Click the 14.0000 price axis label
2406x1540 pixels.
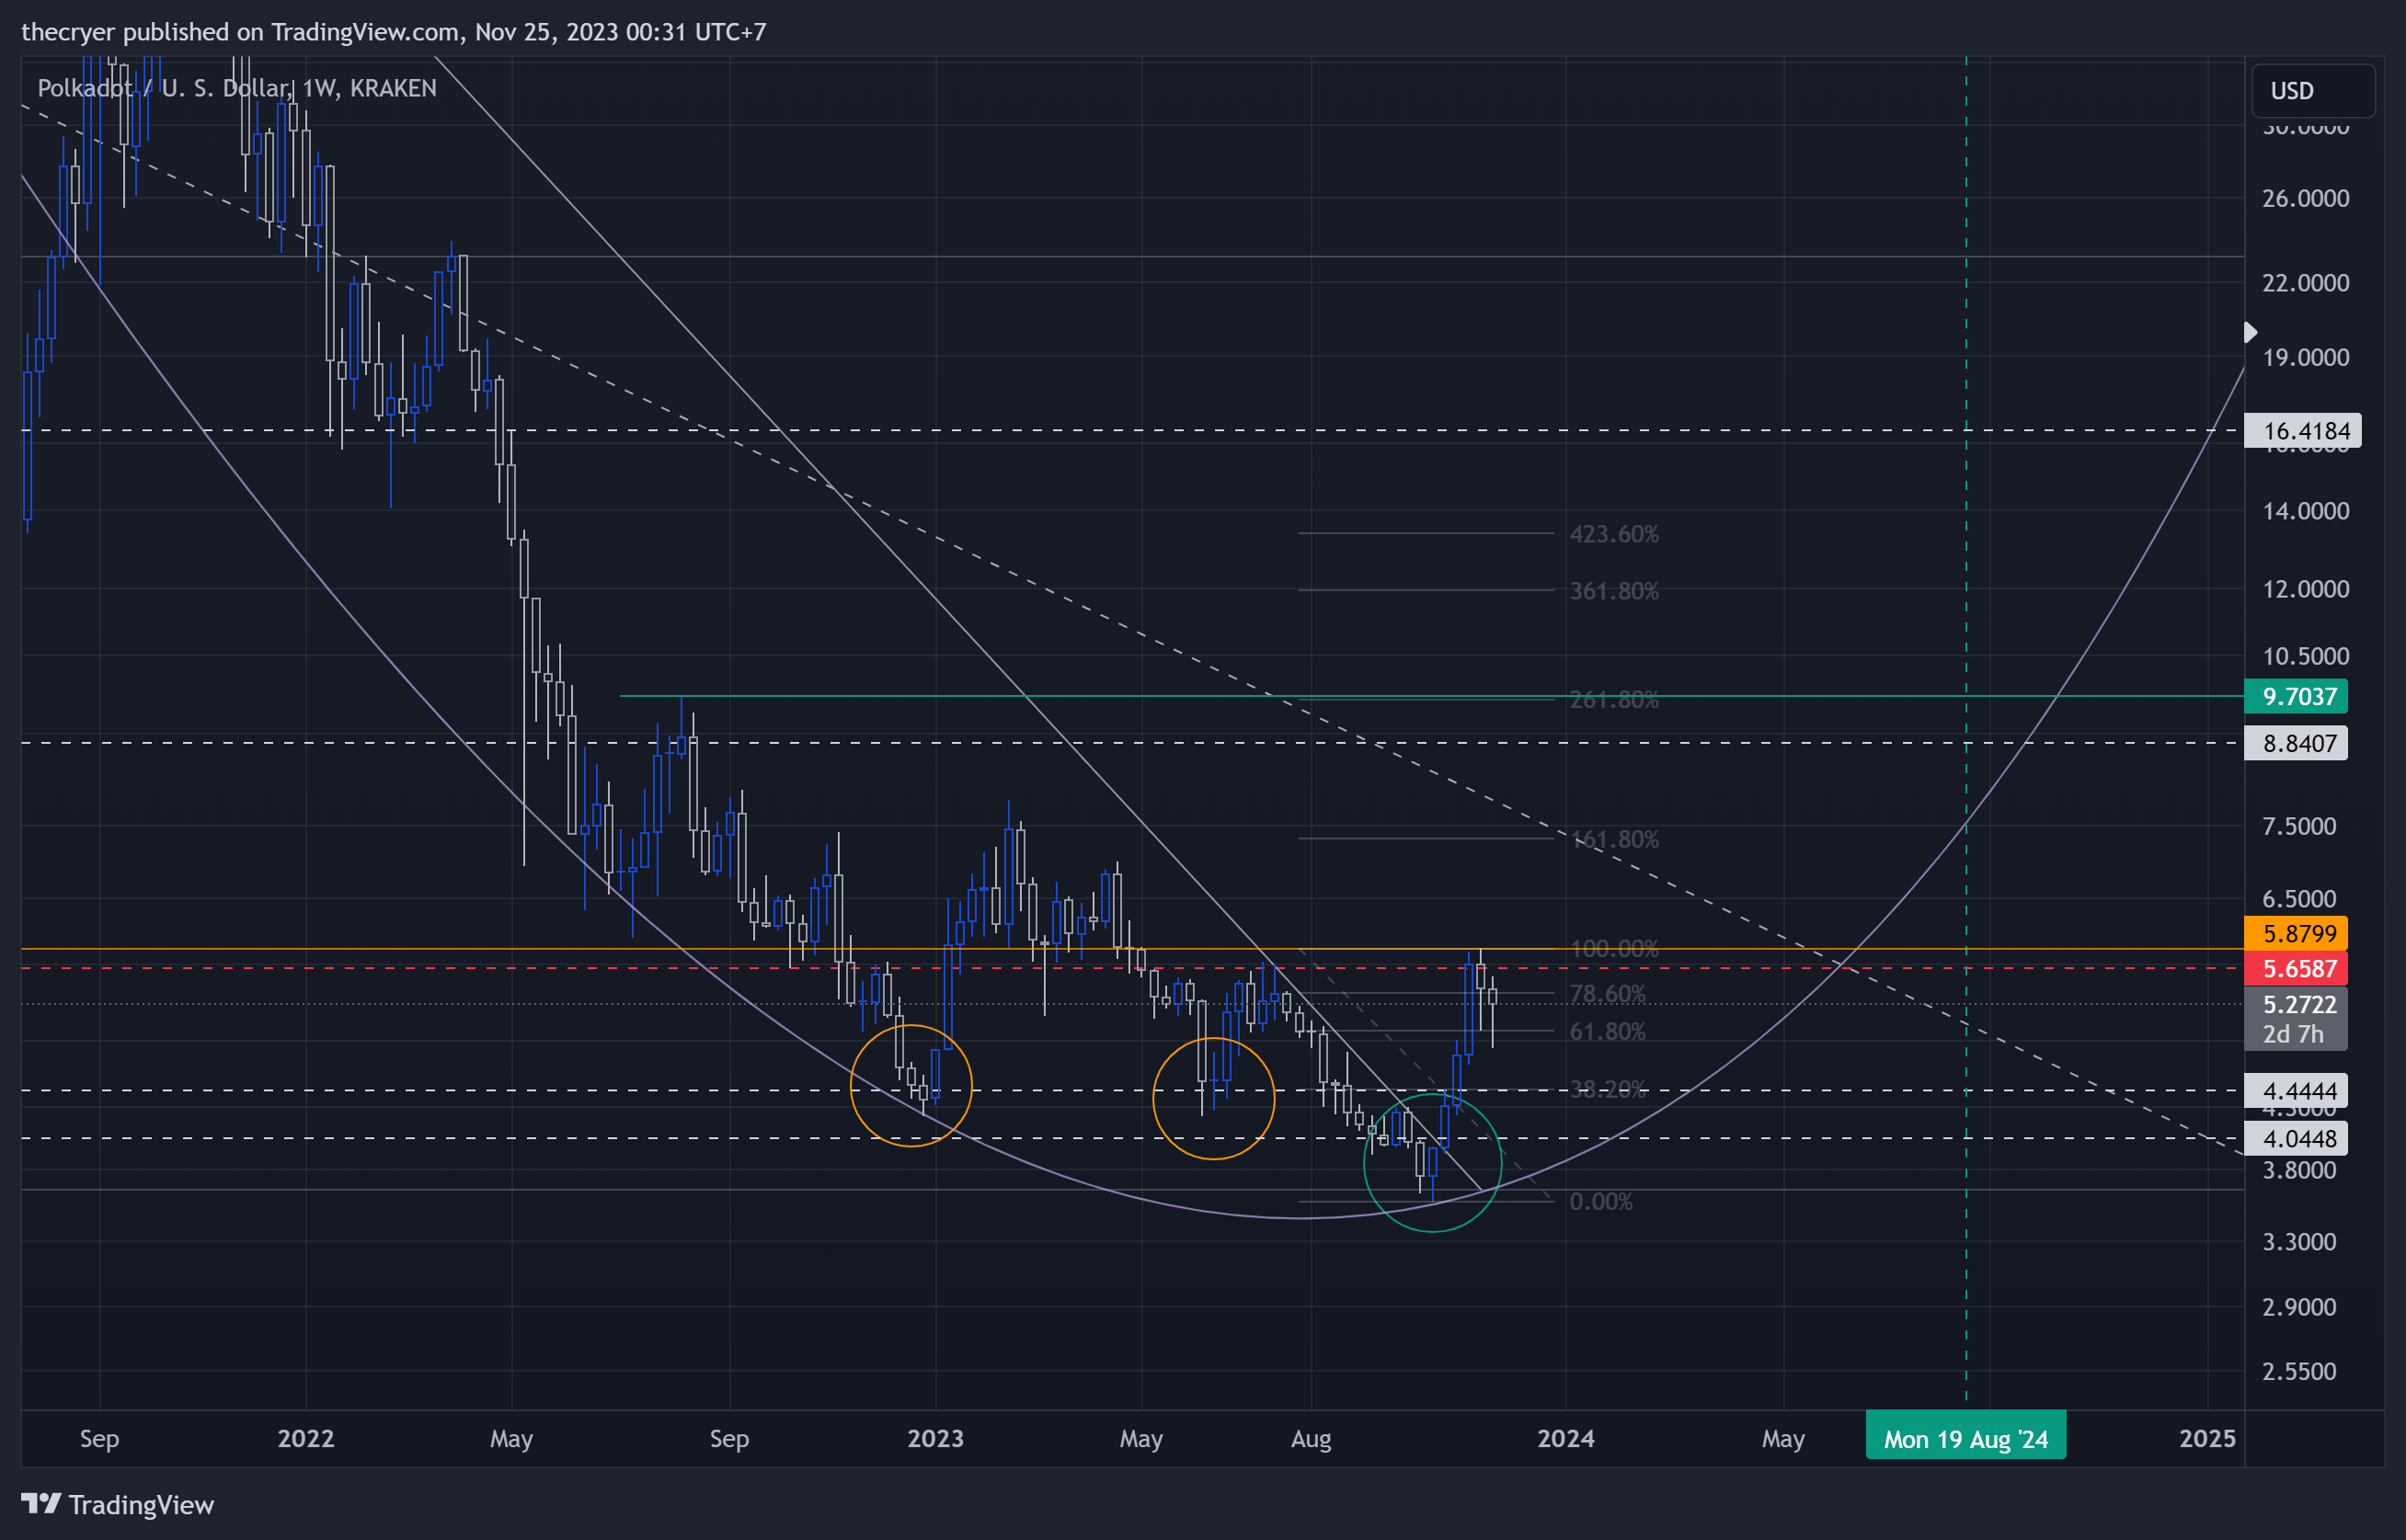(x=2306, y=511)
